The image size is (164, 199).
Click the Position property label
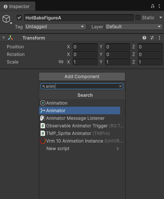(15, 47)
